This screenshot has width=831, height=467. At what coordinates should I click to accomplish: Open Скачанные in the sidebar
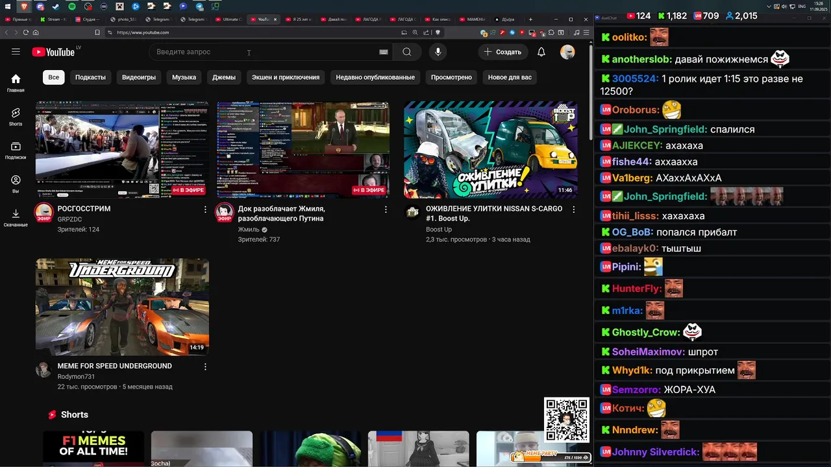[x=16, y=218]
